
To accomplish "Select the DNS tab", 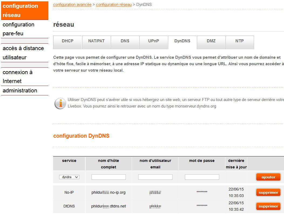I will 125,41.
